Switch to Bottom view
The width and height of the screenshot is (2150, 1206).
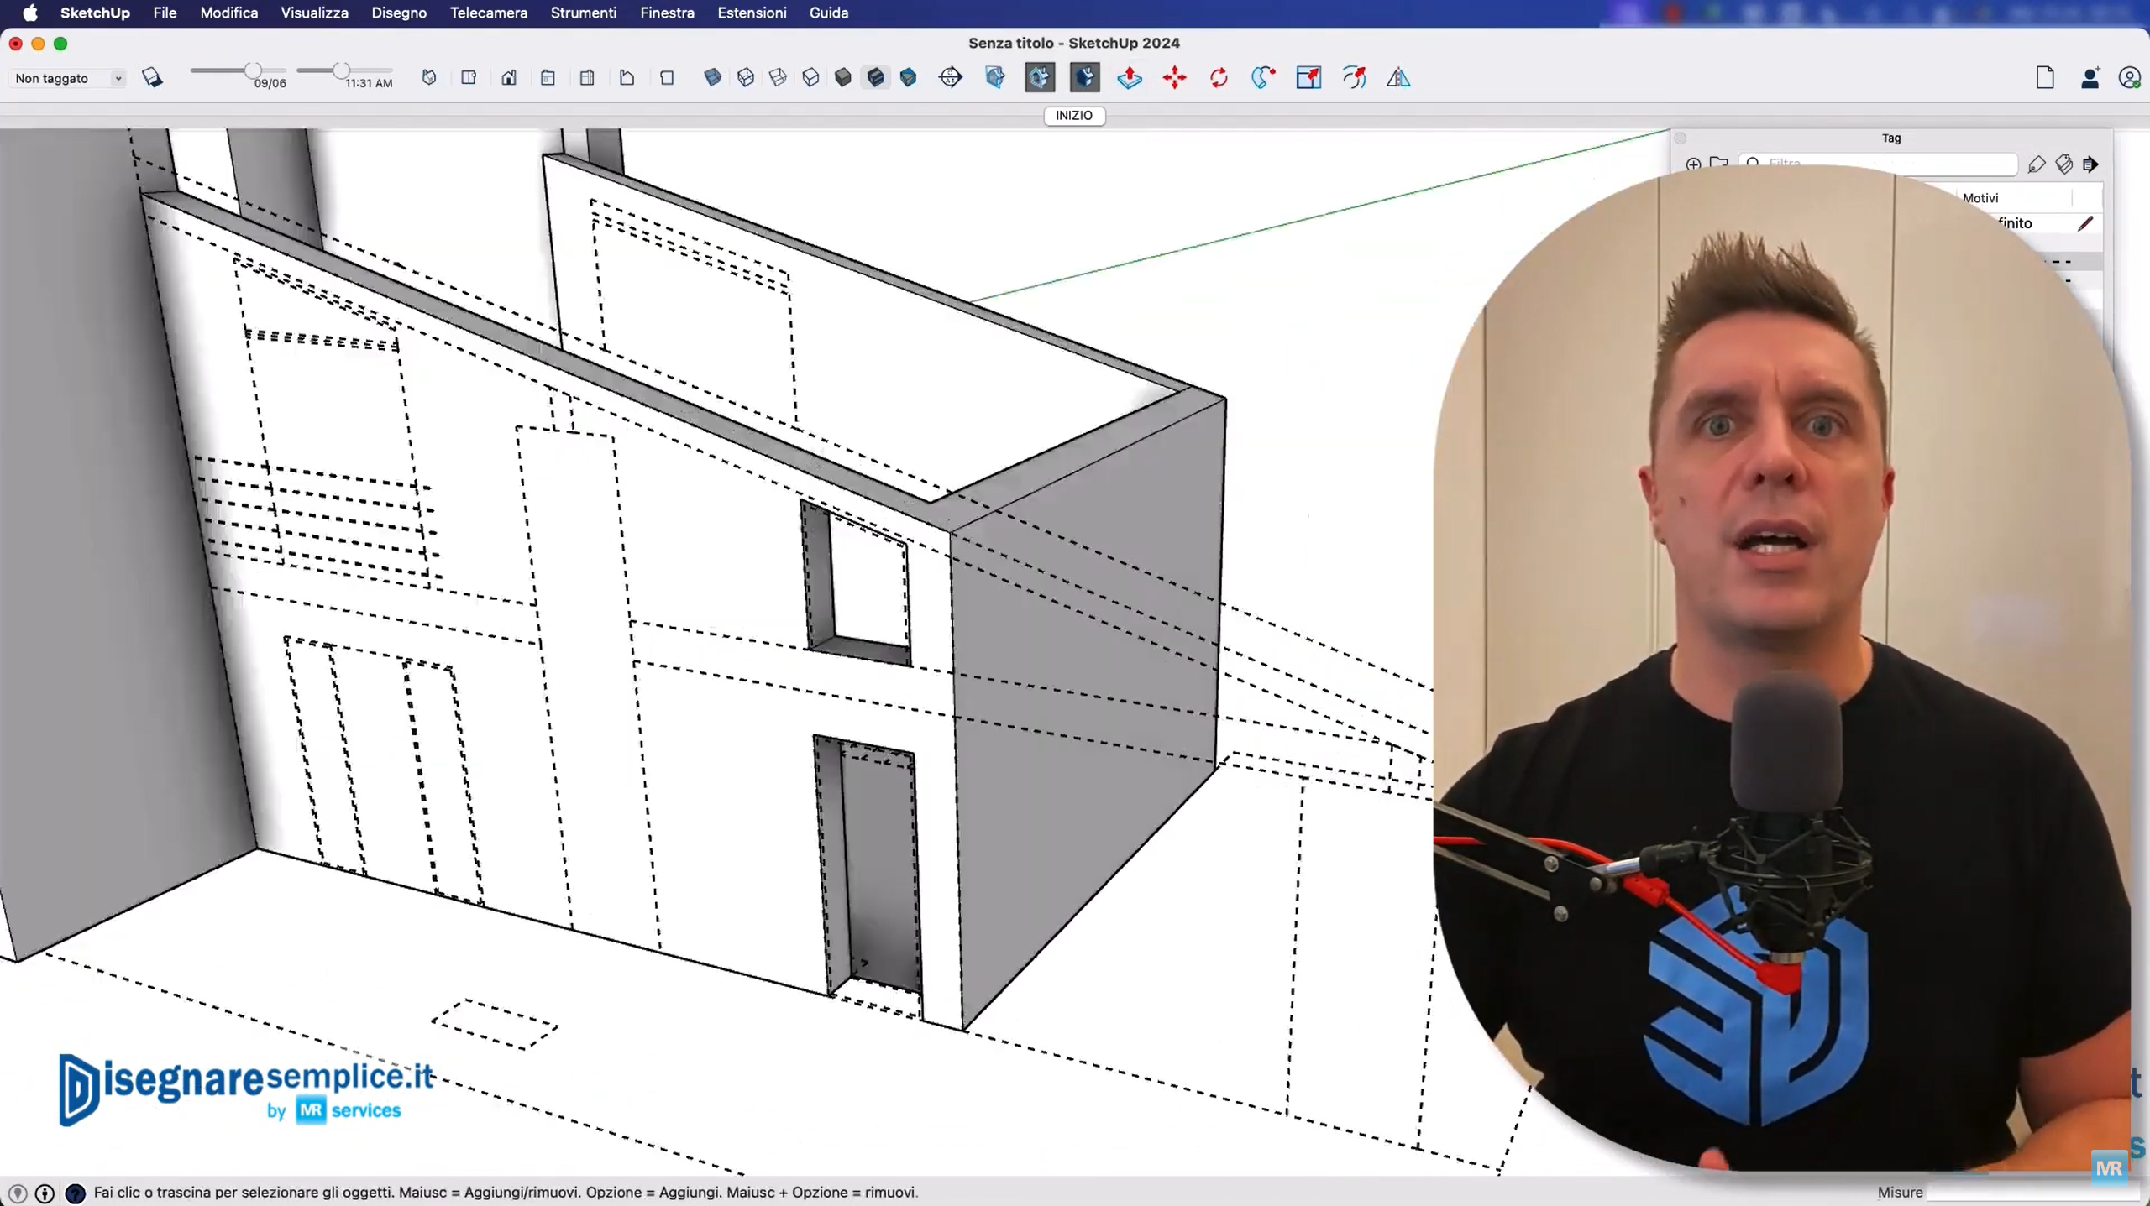click(667, 78)
